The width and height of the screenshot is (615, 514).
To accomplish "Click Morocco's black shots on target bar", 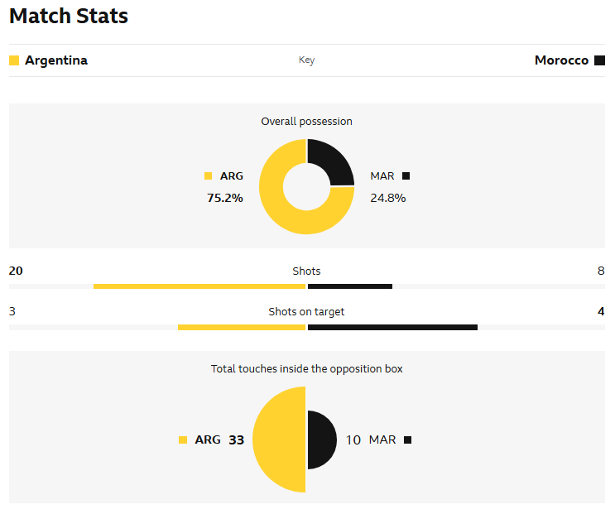I will pyautogui.click(x=392, y=328).
